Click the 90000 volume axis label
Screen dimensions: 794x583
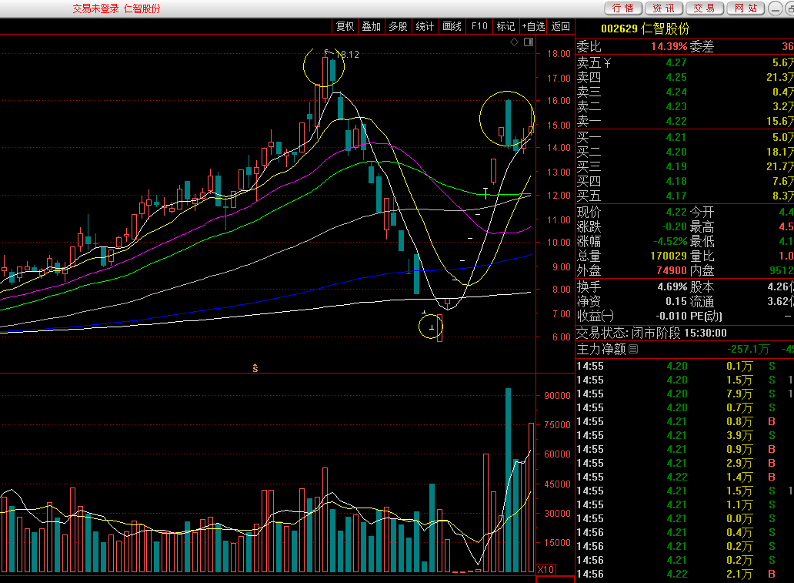557,395
